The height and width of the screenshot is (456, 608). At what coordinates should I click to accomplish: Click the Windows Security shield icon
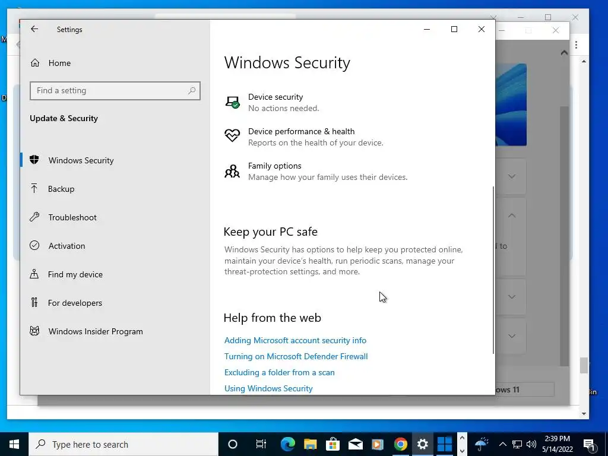(34, 160)
